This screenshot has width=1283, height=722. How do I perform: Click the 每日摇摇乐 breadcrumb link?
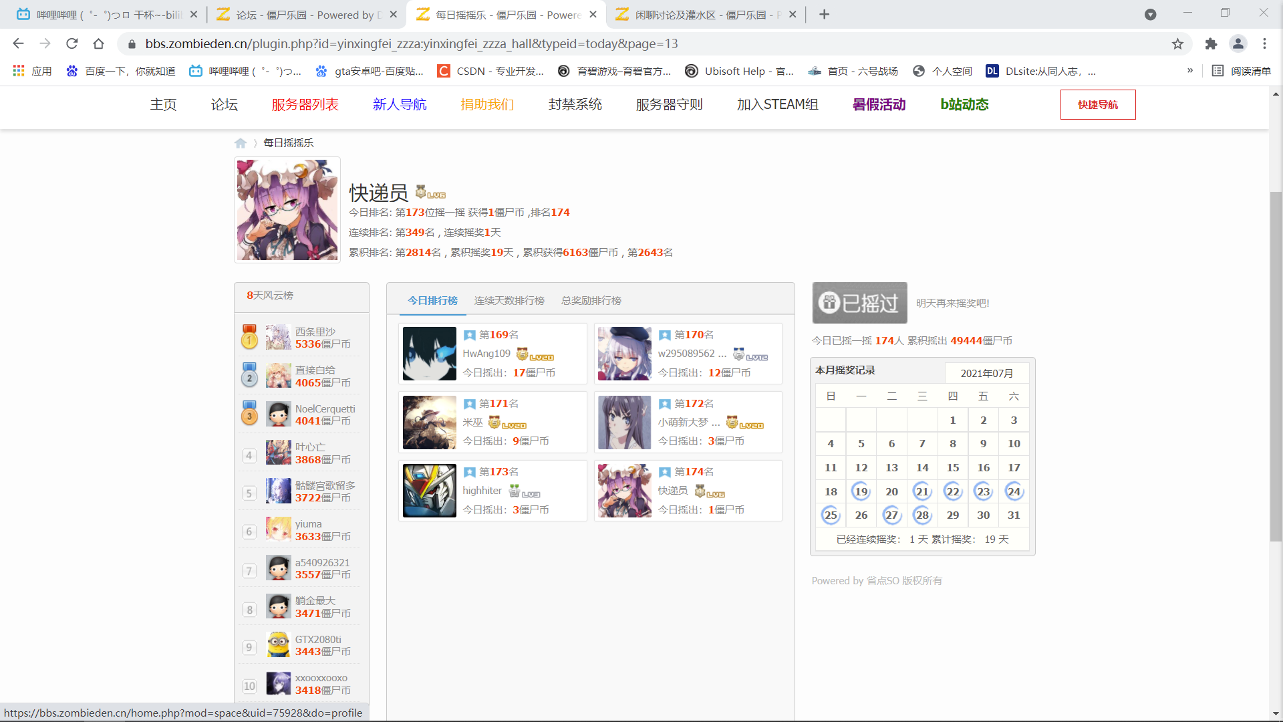pyautogui.click(x=288, y=143)
